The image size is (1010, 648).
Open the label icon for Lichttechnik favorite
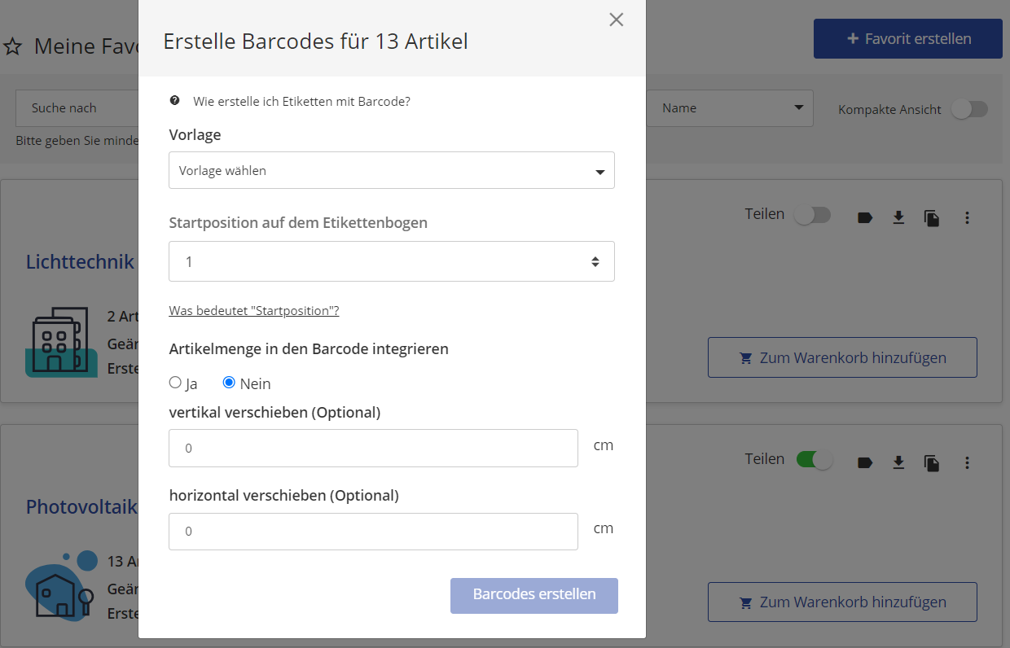click(x=865, y=217)
